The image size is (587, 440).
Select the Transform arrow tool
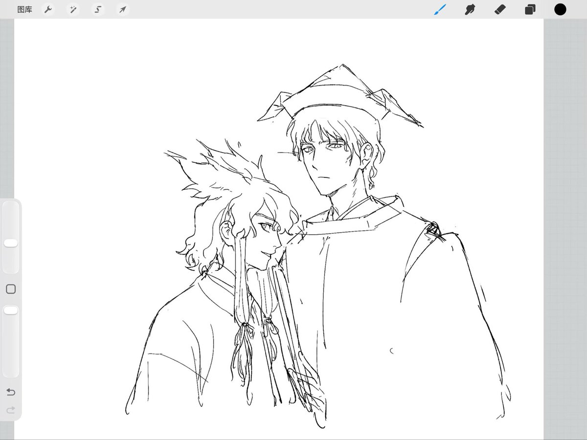(x=123, y=9)
